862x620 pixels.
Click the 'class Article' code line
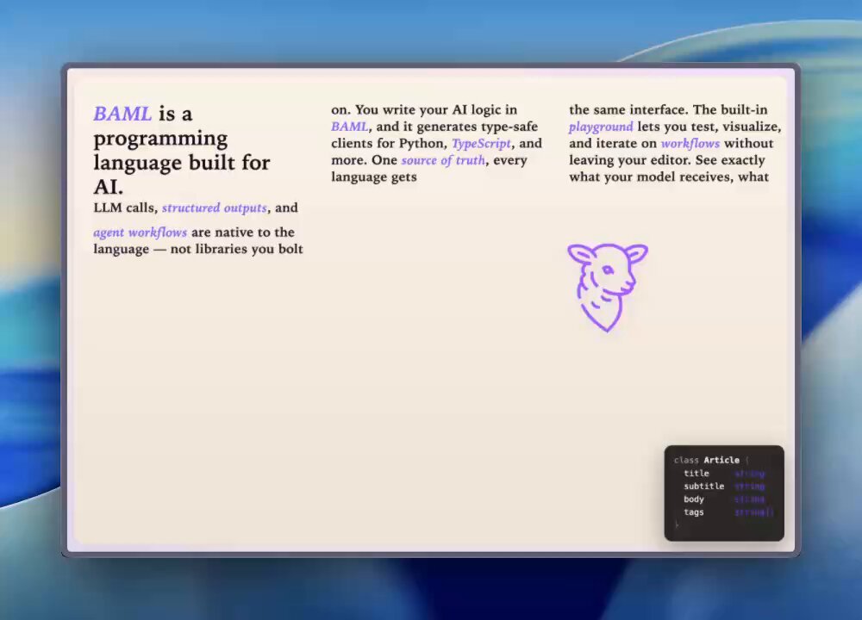tap(711, 460)
